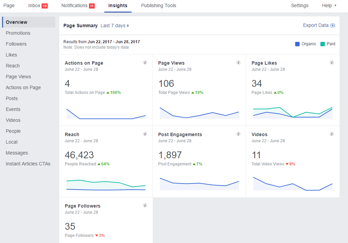Image resolution: width=348 pixels, height=243 pixels.
Task: Open the Promotions section
Action: pos(18,33)
